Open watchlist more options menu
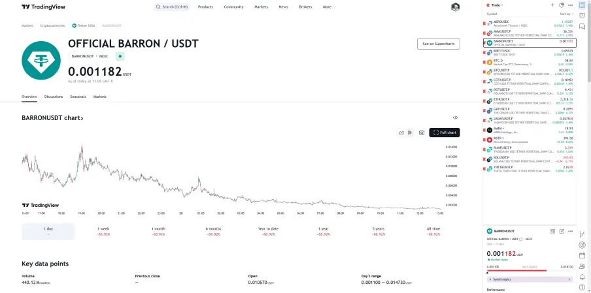 coord(570,5)
